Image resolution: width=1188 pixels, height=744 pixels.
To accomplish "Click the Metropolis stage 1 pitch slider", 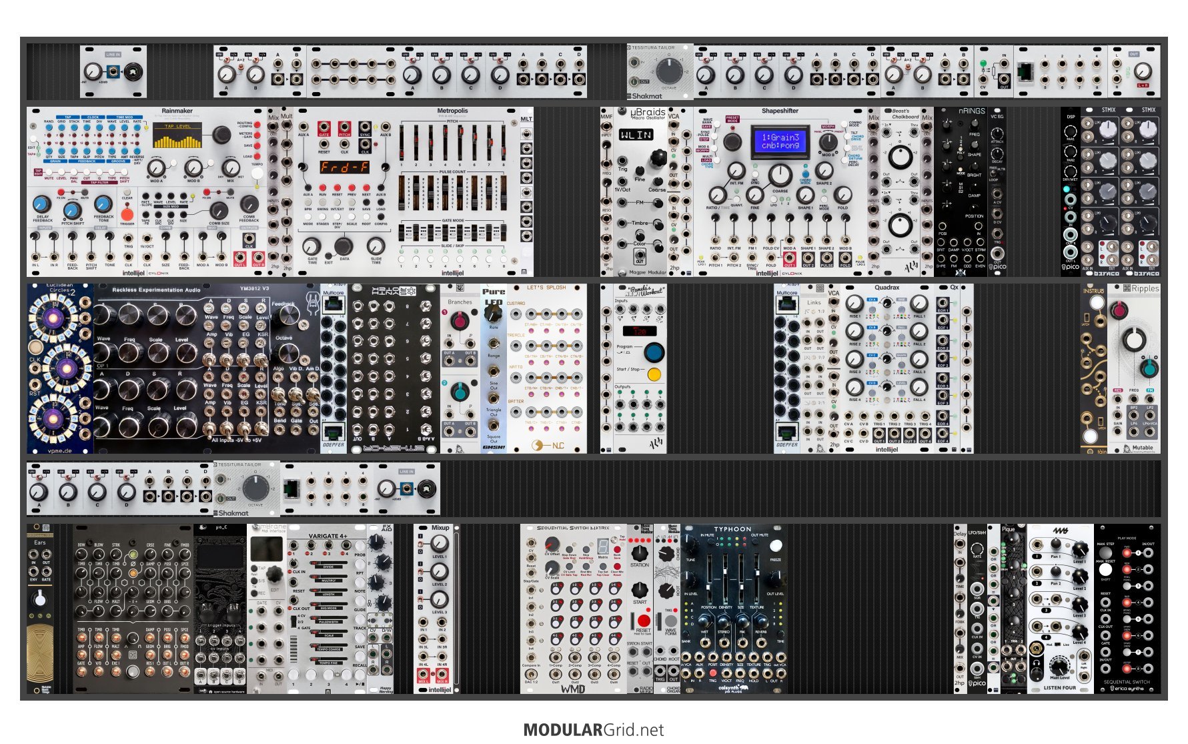I will click(x=403, y=142).
